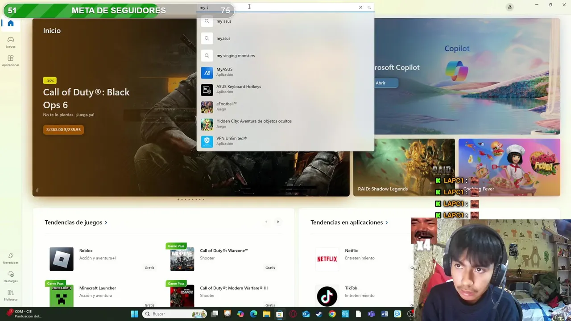The image size is (571, 321).
Task: Click the Black Ops 6 price button
Action: click(63, 130)
